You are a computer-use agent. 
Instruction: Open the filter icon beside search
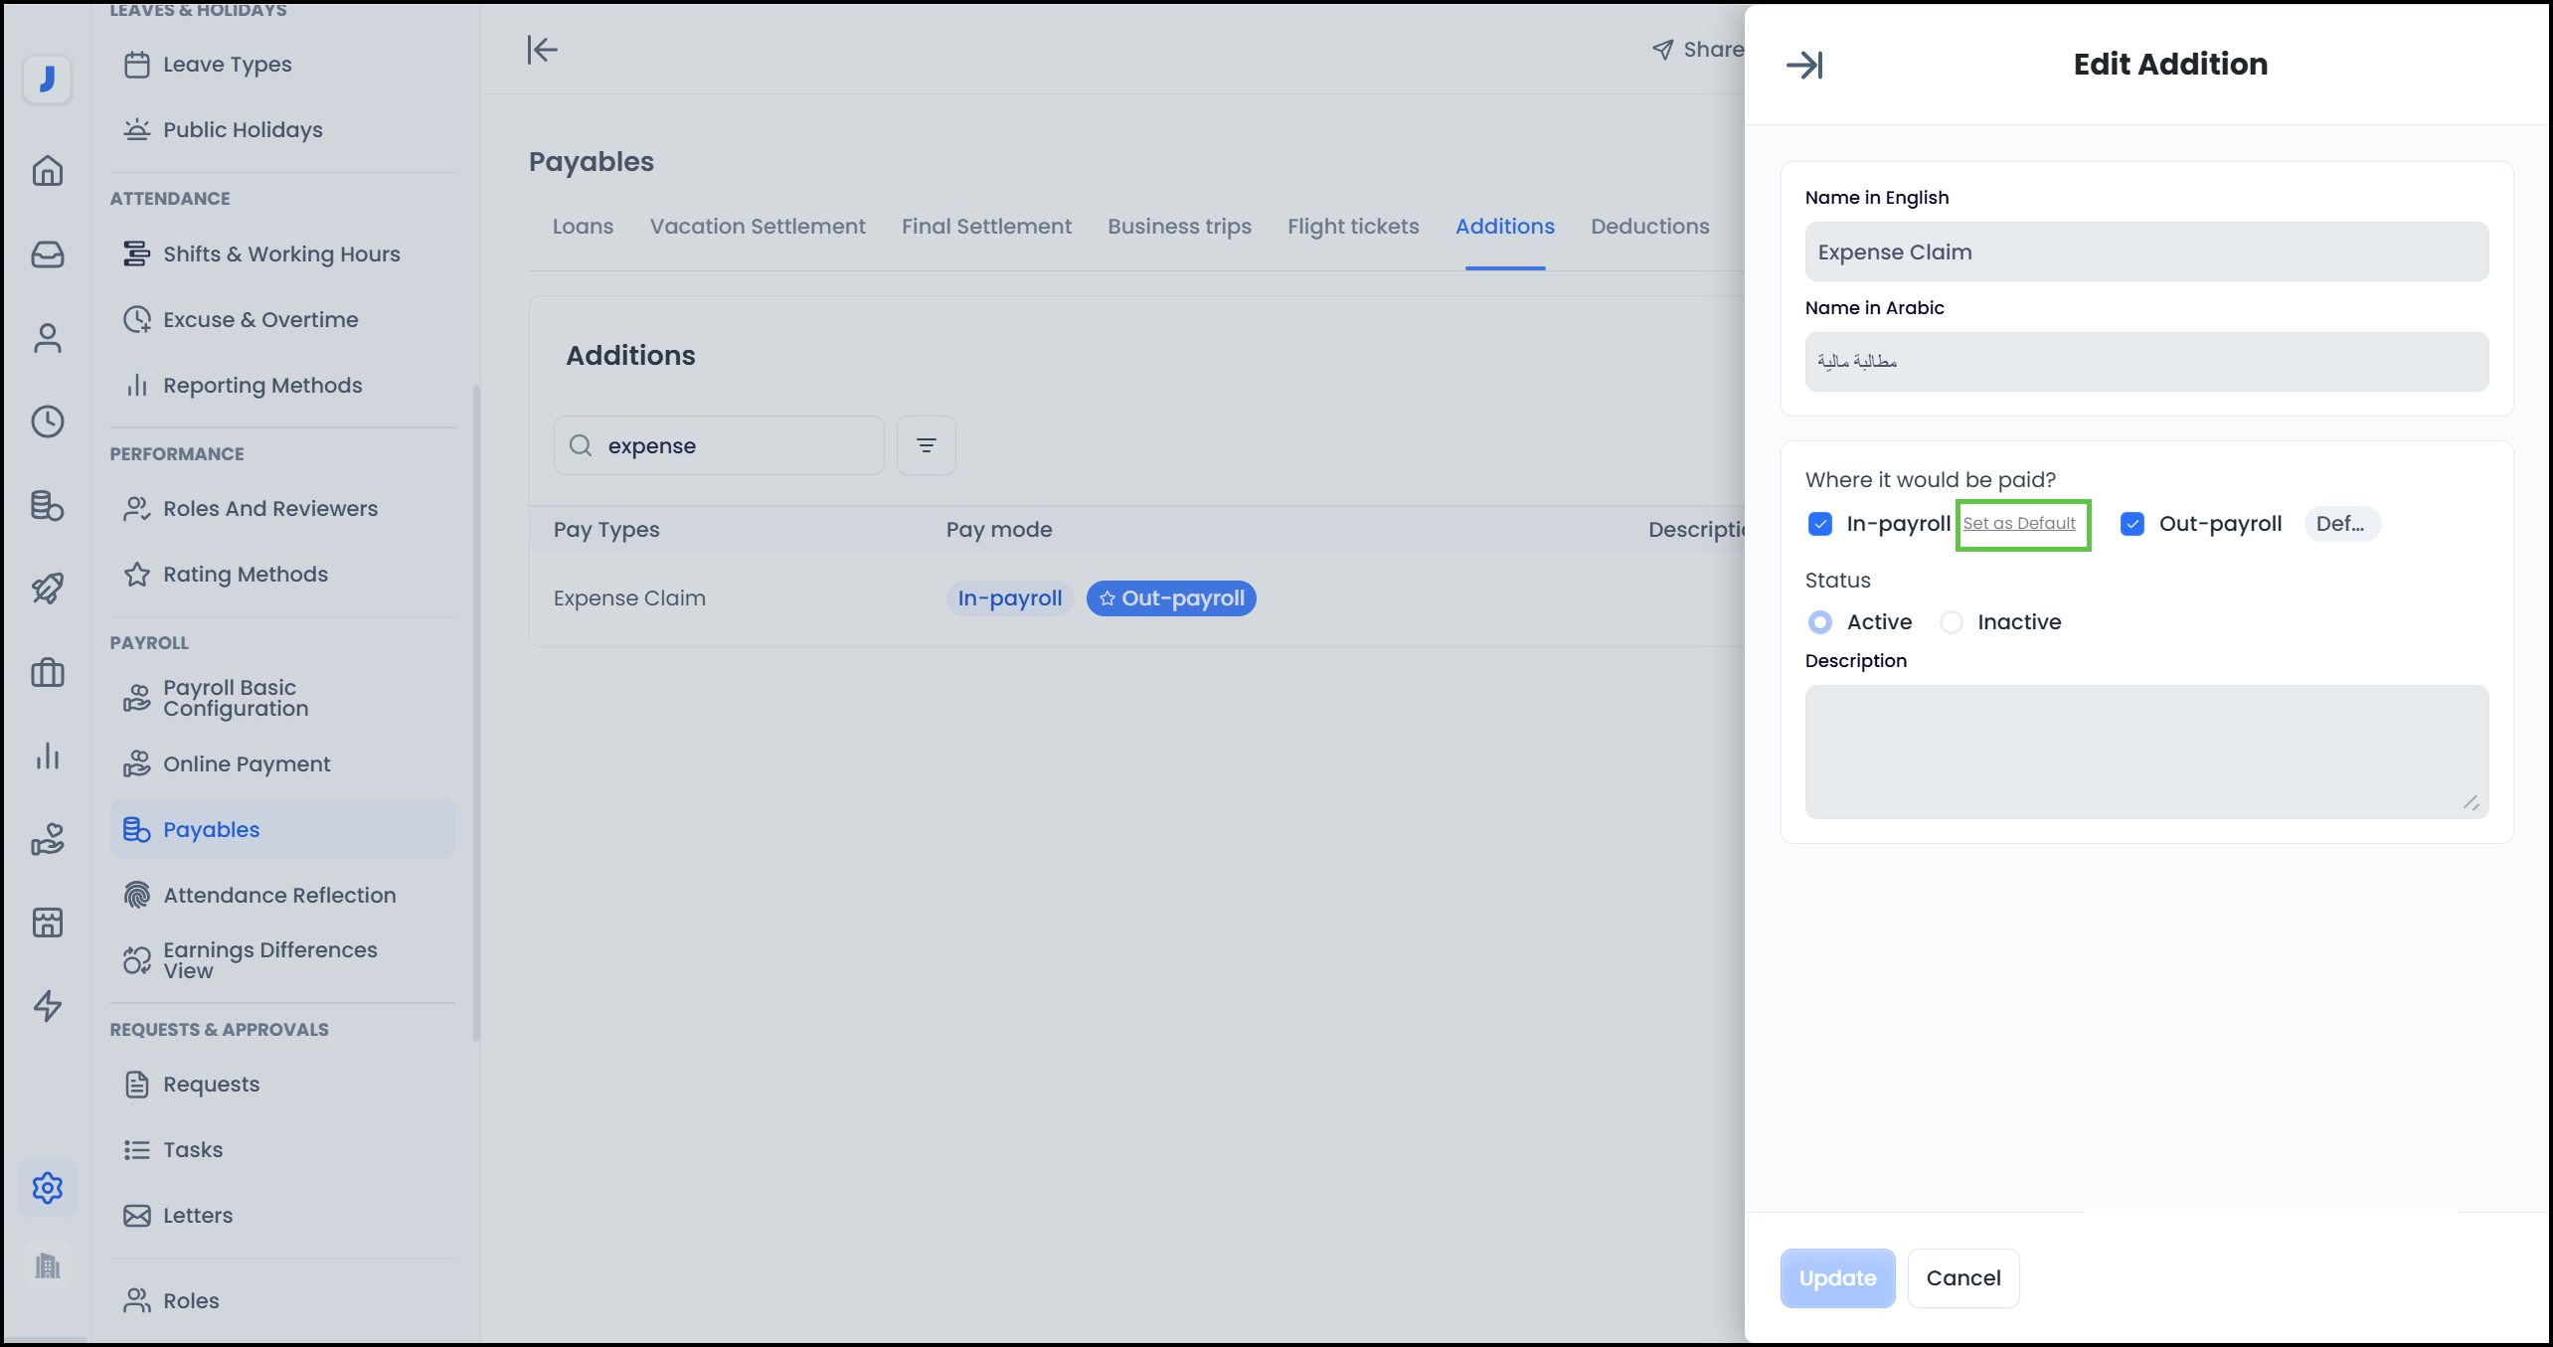click(x=926, y=445)
